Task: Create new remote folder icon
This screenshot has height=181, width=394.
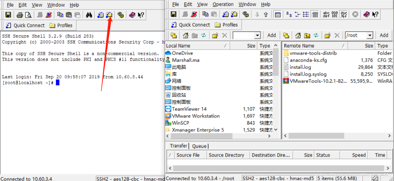Action: pyautogui.click(x=328, y=35)
